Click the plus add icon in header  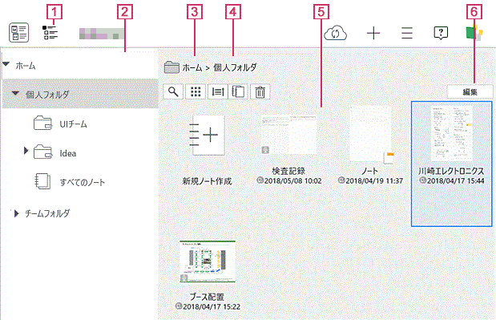pyautogui.click(x=373, y=33)
